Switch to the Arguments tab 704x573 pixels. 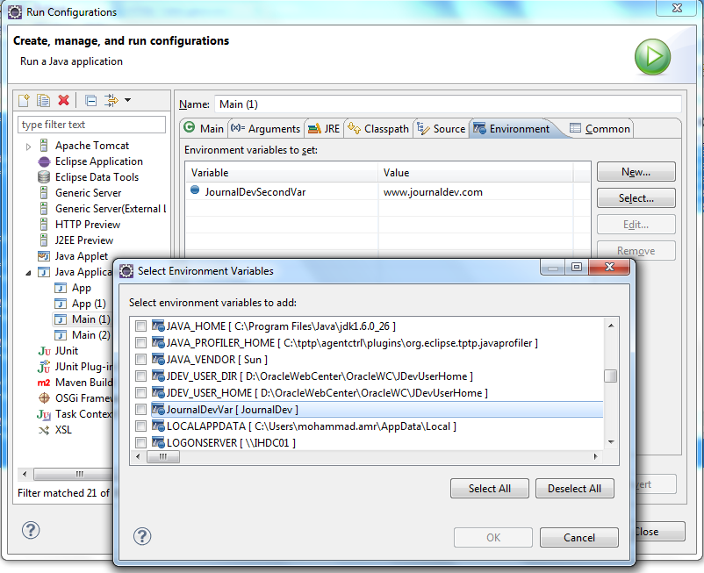click(265, 129)
